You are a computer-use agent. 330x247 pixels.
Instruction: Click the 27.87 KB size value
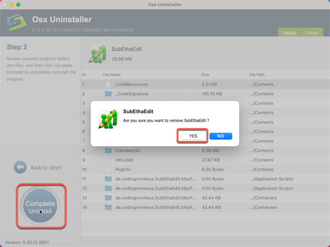(x=211, y=160)
